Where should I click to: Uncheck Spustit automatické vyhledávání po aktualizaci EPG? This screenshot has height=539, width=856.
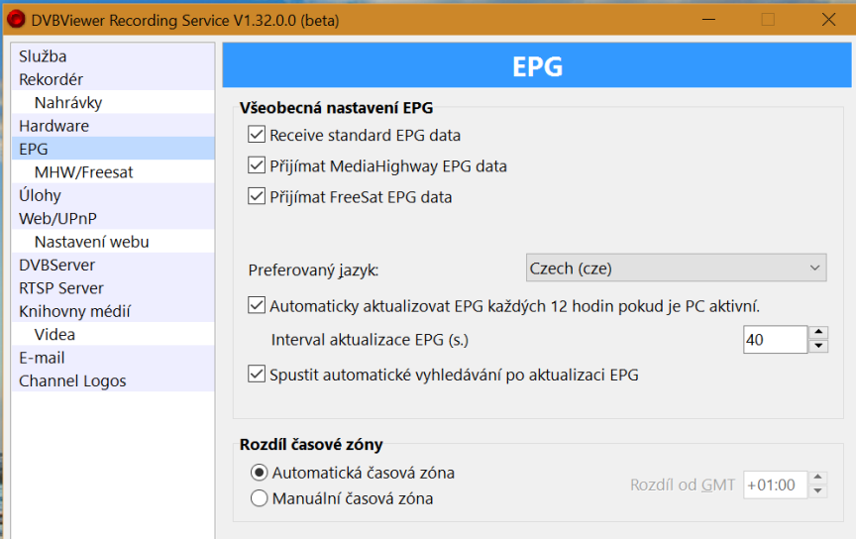[x=258, y=375]
